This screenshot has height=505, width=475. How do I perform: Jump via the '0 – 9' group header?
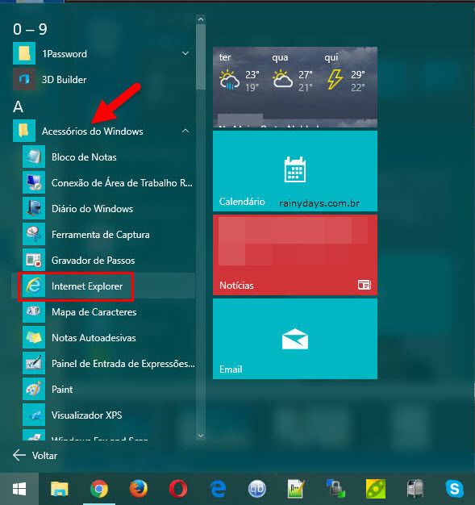tap(31, 29)
